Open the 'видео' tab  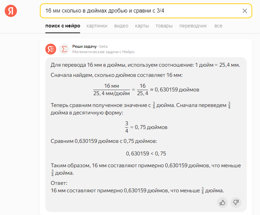121,26
